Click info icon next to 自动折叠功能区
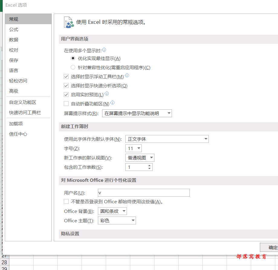Viewport: 278px width, 270px height. (x=113, y=103)
